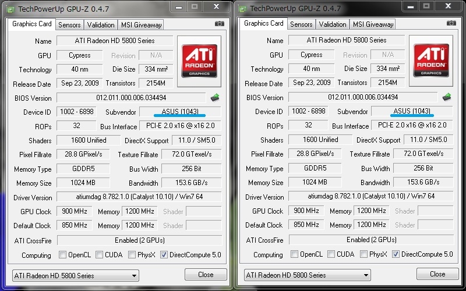This screenshot has width=466, height=291.
Task: Click the camera screenshot icon in right GPU-Z window
Action: [451, 23]
